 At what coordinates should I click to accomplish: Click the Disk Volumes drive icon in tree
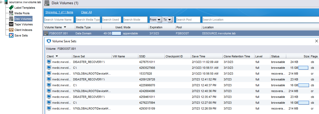tap(11, 19)
